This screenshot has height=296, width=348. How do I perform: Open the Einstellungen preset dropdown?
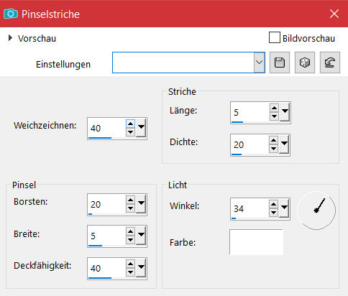coord(259,63)
